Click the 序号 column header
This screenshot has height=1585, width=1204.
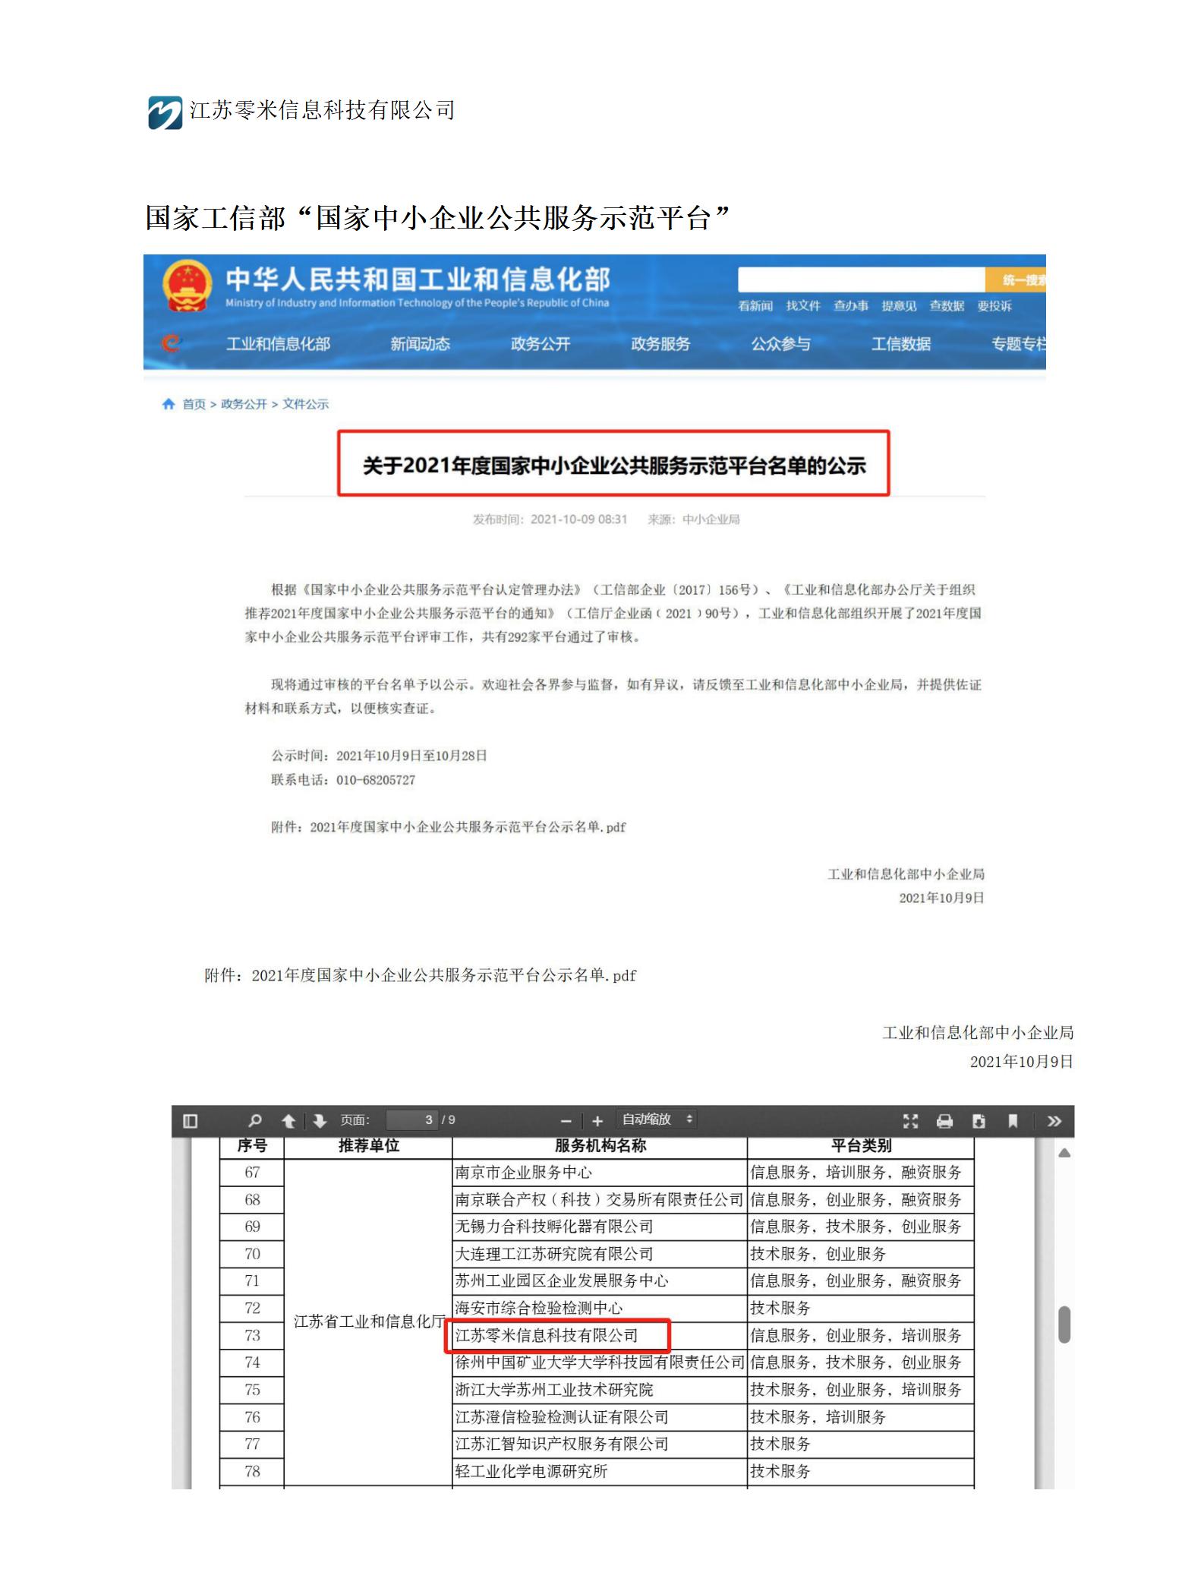coord(252,1146)
